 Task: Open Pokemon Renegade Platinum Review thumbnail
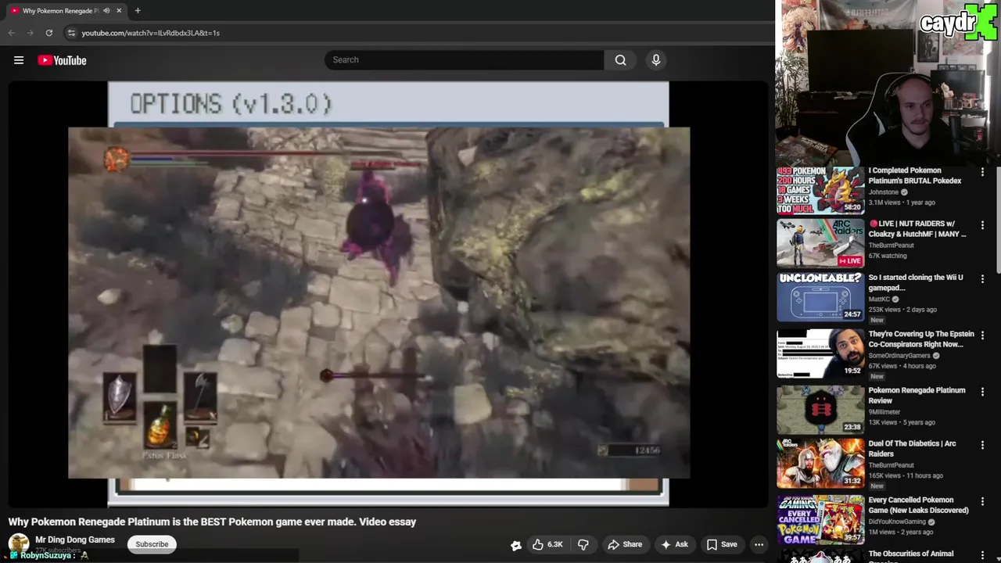click(820, 410)
